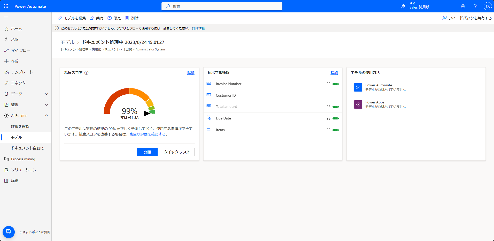
Task: Click the 検索 search box
Action: coord(222,6)
